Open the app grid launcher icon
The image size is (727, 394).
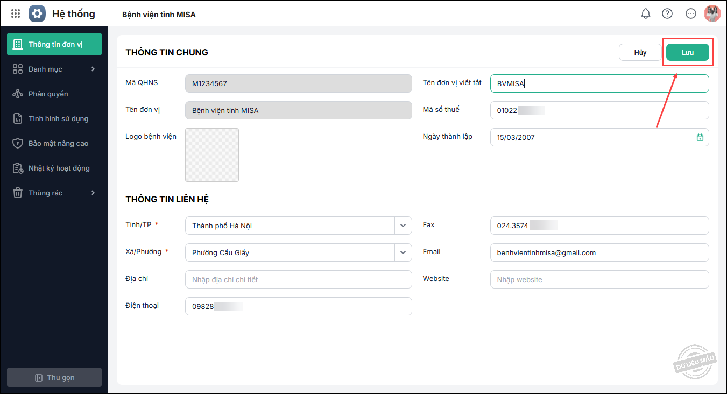(16, 13)
